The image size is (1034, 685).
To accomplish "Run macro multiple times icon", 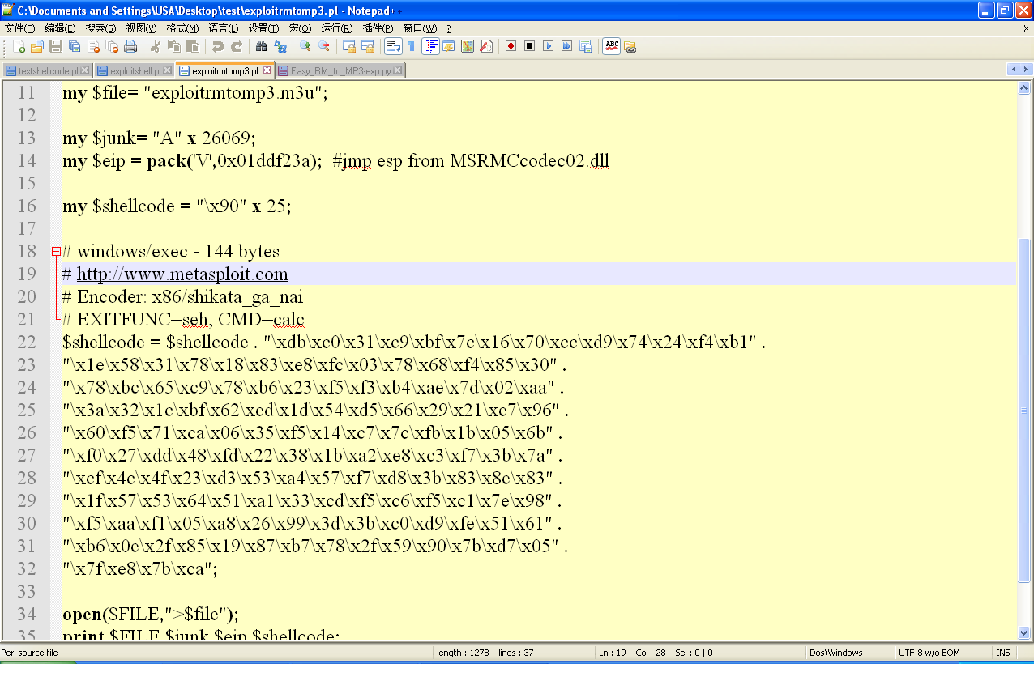I will click(x=567, y=46).
